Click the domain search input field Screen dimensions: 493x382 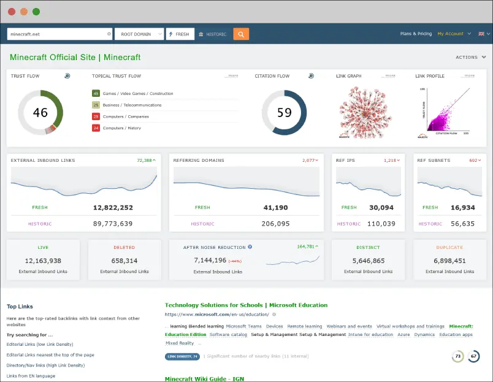coord(57,34)
